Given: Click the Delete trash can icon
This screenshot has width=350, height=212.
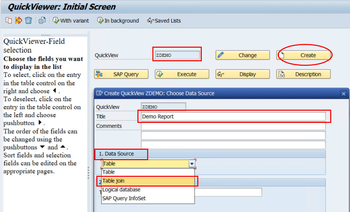Looking at the screenshot, I should pyautogui.click(x=29, y=21).
